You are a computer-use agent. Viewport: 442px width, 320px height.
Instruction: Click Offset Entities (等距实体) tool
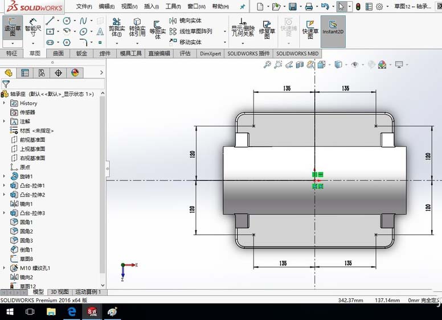[x=157, y=30]
